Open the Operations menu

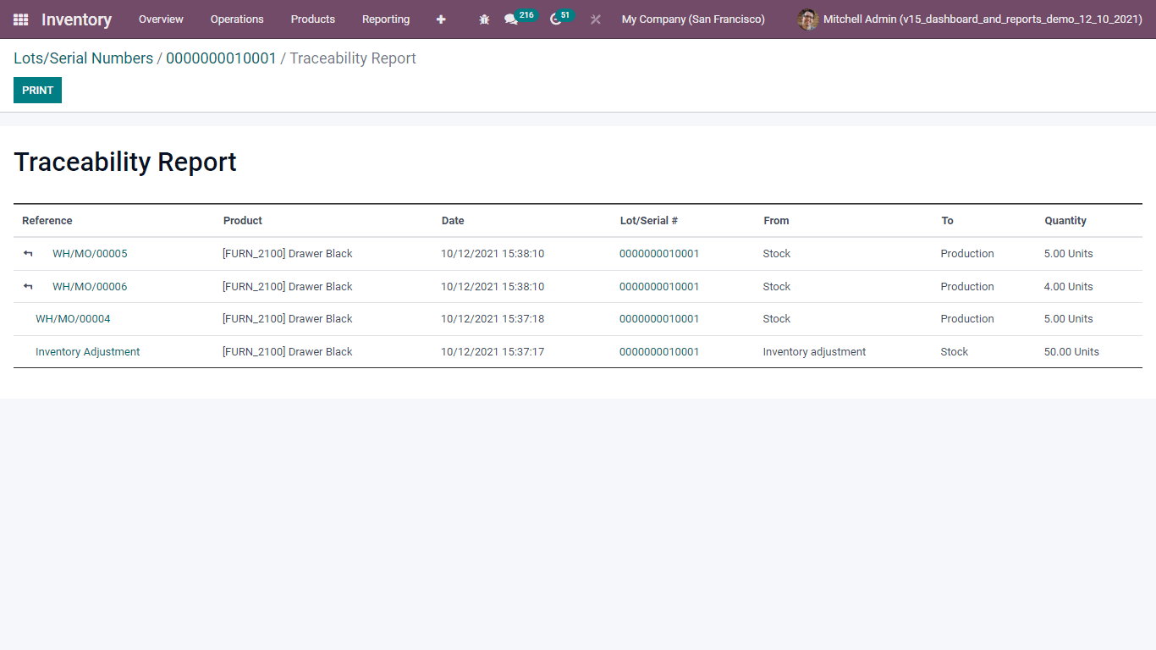pos(237,19)
